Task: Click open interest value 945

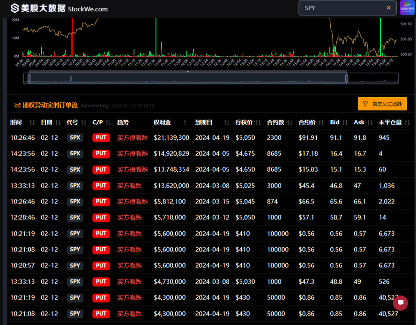Action: 384,137
